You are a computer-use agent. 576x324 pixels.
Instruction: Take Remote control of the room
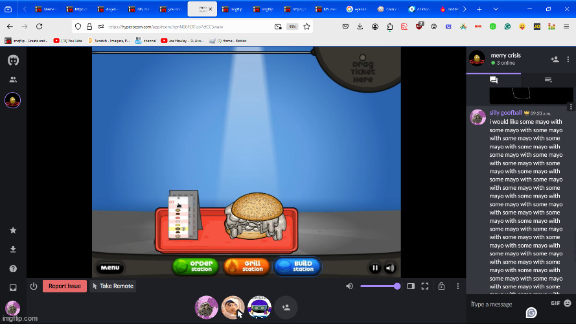coord(113,286)
